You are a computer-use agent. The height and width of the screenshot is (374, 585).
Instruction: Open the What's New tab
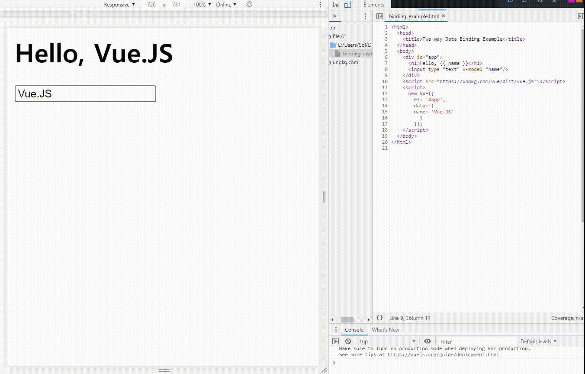click(x=386, y=330)
